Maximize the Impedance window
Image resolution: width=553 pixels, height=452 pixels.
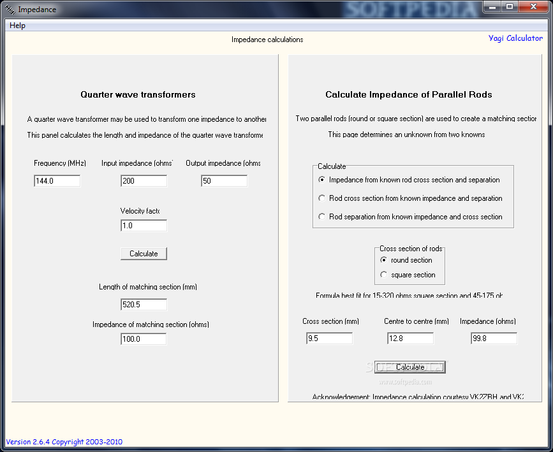pos(510,7)
